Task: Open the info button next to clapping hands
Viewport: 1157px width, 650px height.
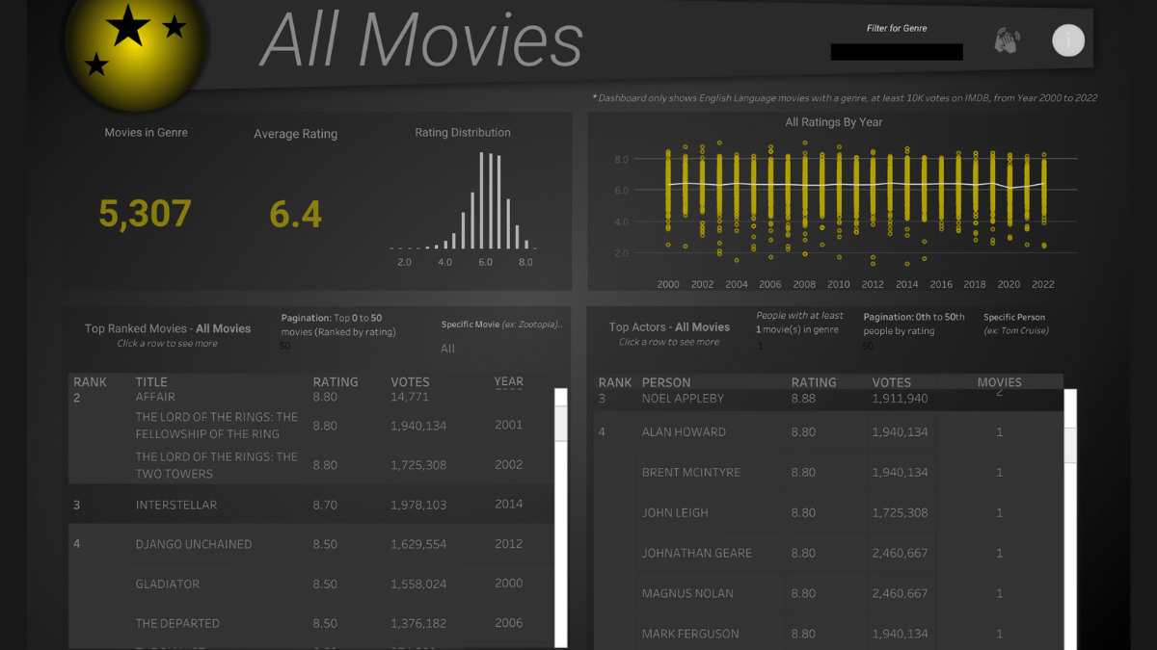Action: pos(1067,39)
